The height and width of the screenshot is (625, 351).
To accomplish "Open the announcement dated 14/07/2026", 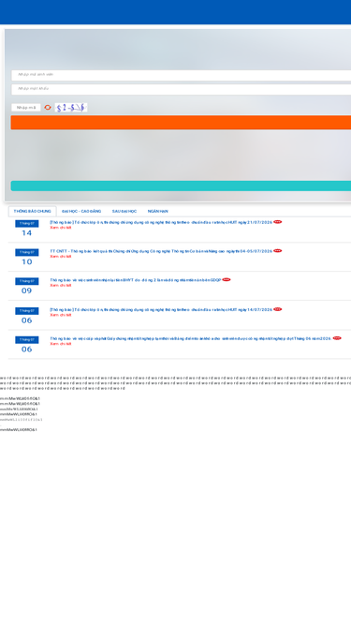I will [x=161, y=310].
